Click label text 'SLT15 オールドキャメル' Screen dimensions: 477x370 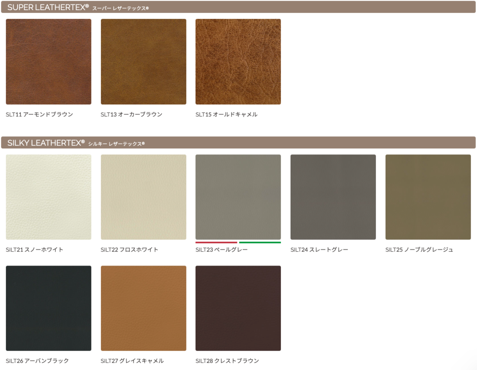226,114
